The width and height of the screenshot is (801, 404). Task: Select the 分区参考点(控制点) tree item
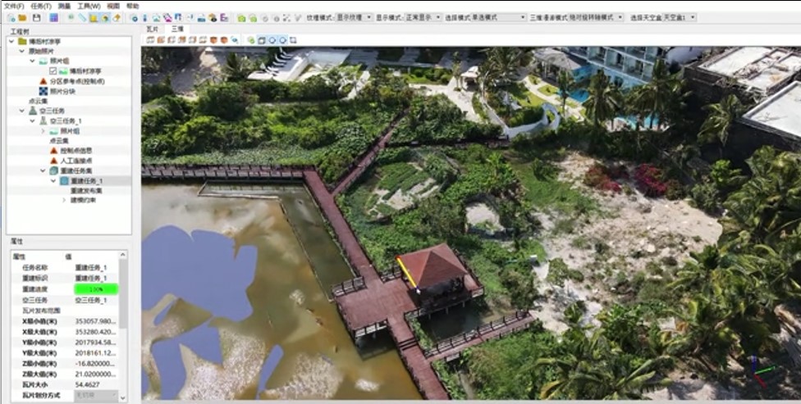tap(77, 81)
